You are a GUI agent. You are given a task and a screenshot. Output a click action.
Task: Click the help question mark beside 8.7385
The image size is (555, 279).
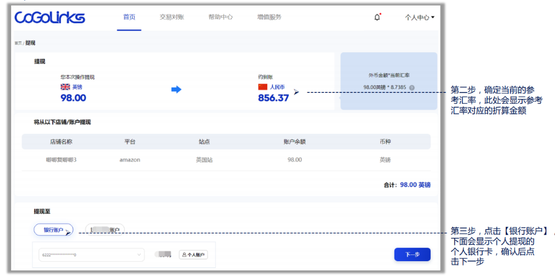[x=412, y=87]
